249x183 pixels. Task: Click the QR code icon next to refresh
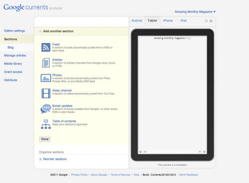[x=211, y=21]
